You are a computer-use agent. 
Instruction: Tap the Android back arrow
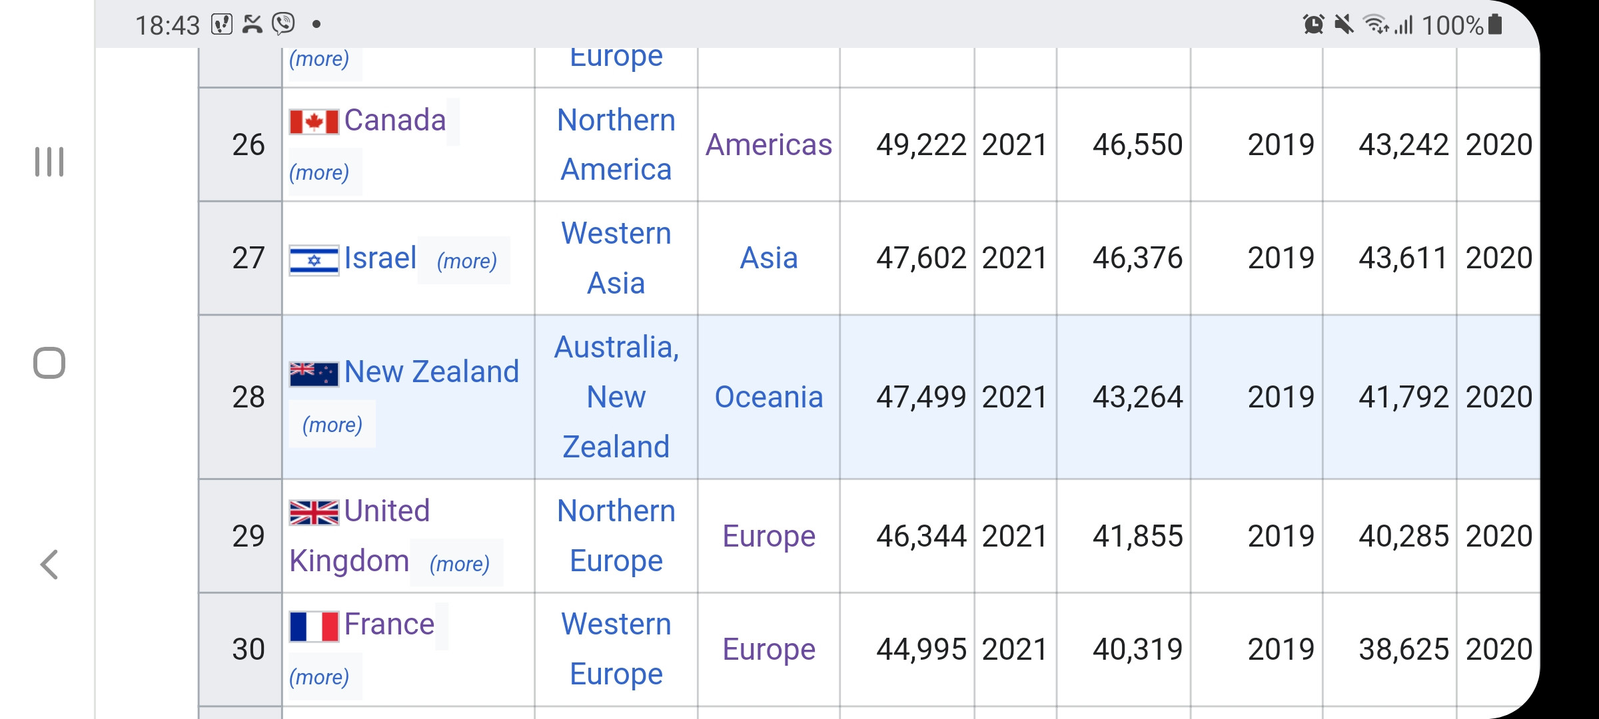click(49, 565)
